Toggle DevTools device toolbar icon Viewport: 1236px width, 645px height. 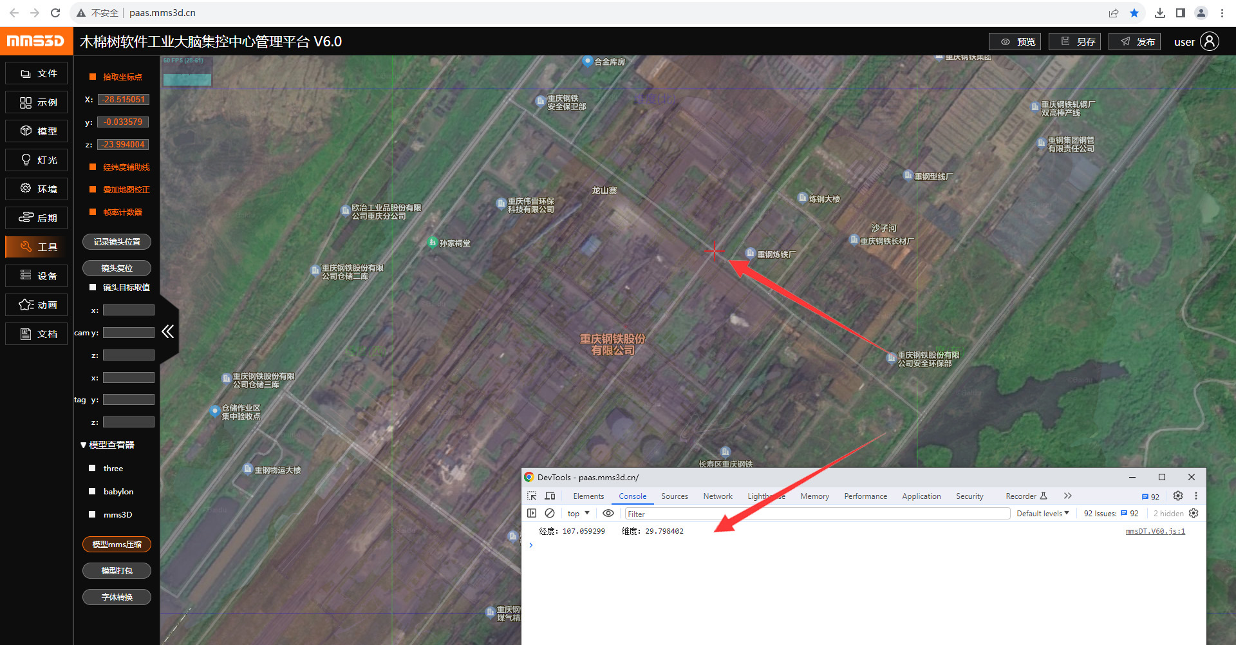[x=550, y=496]
